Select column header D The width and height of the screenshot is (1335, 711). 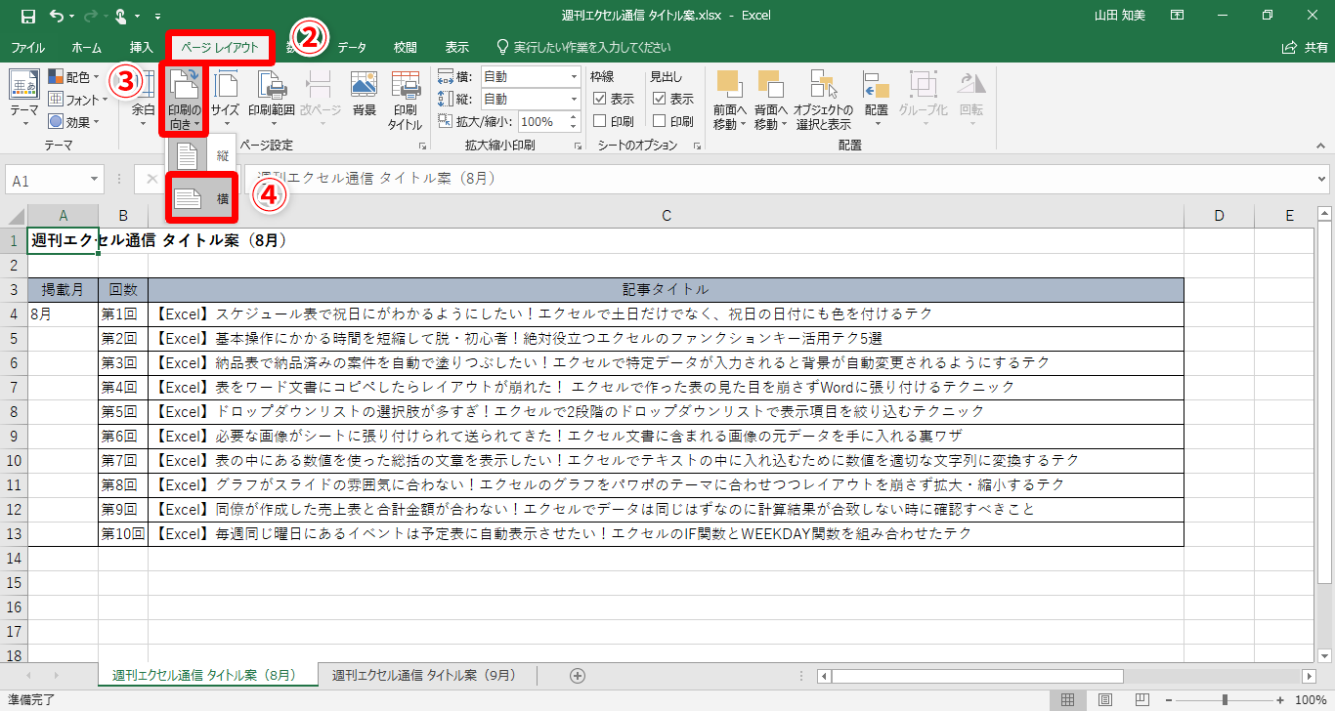pyautogui.click(x=1219, y=216)
